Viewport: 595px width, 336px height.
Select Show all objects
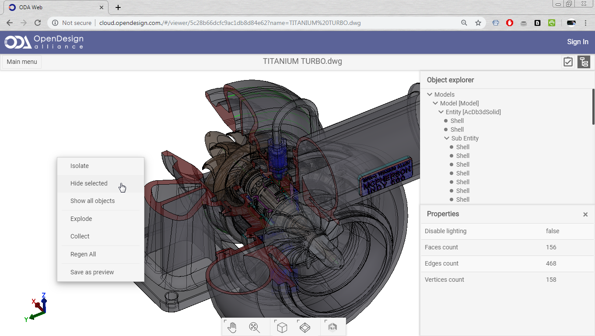101,201
